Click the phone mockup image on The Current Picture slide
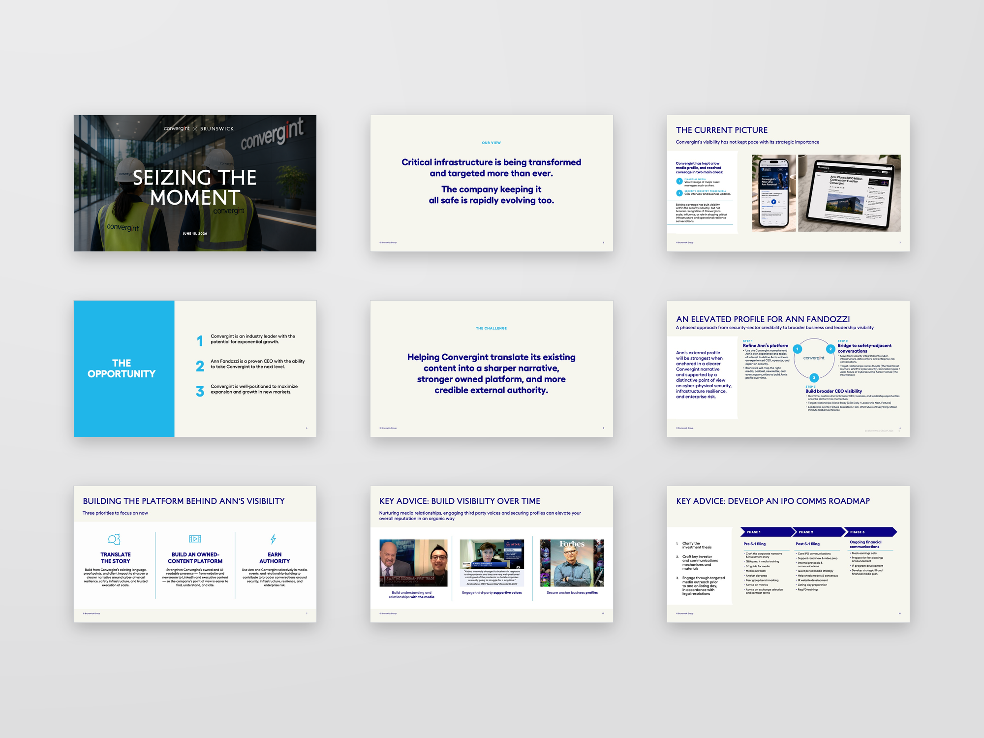The height and width of the screenshot is (738, 984). click(x=774, y=193)
